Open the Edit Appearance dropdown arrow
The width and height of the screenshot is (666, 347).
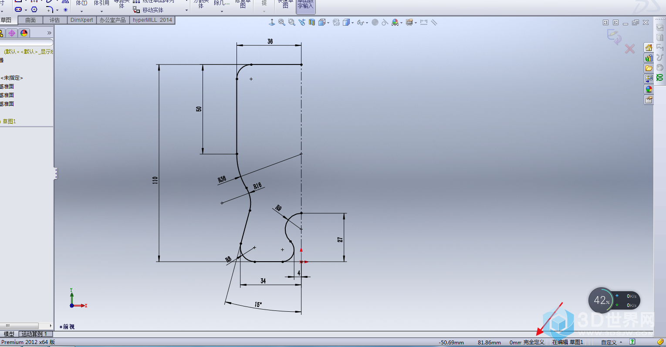pos(401,23)
